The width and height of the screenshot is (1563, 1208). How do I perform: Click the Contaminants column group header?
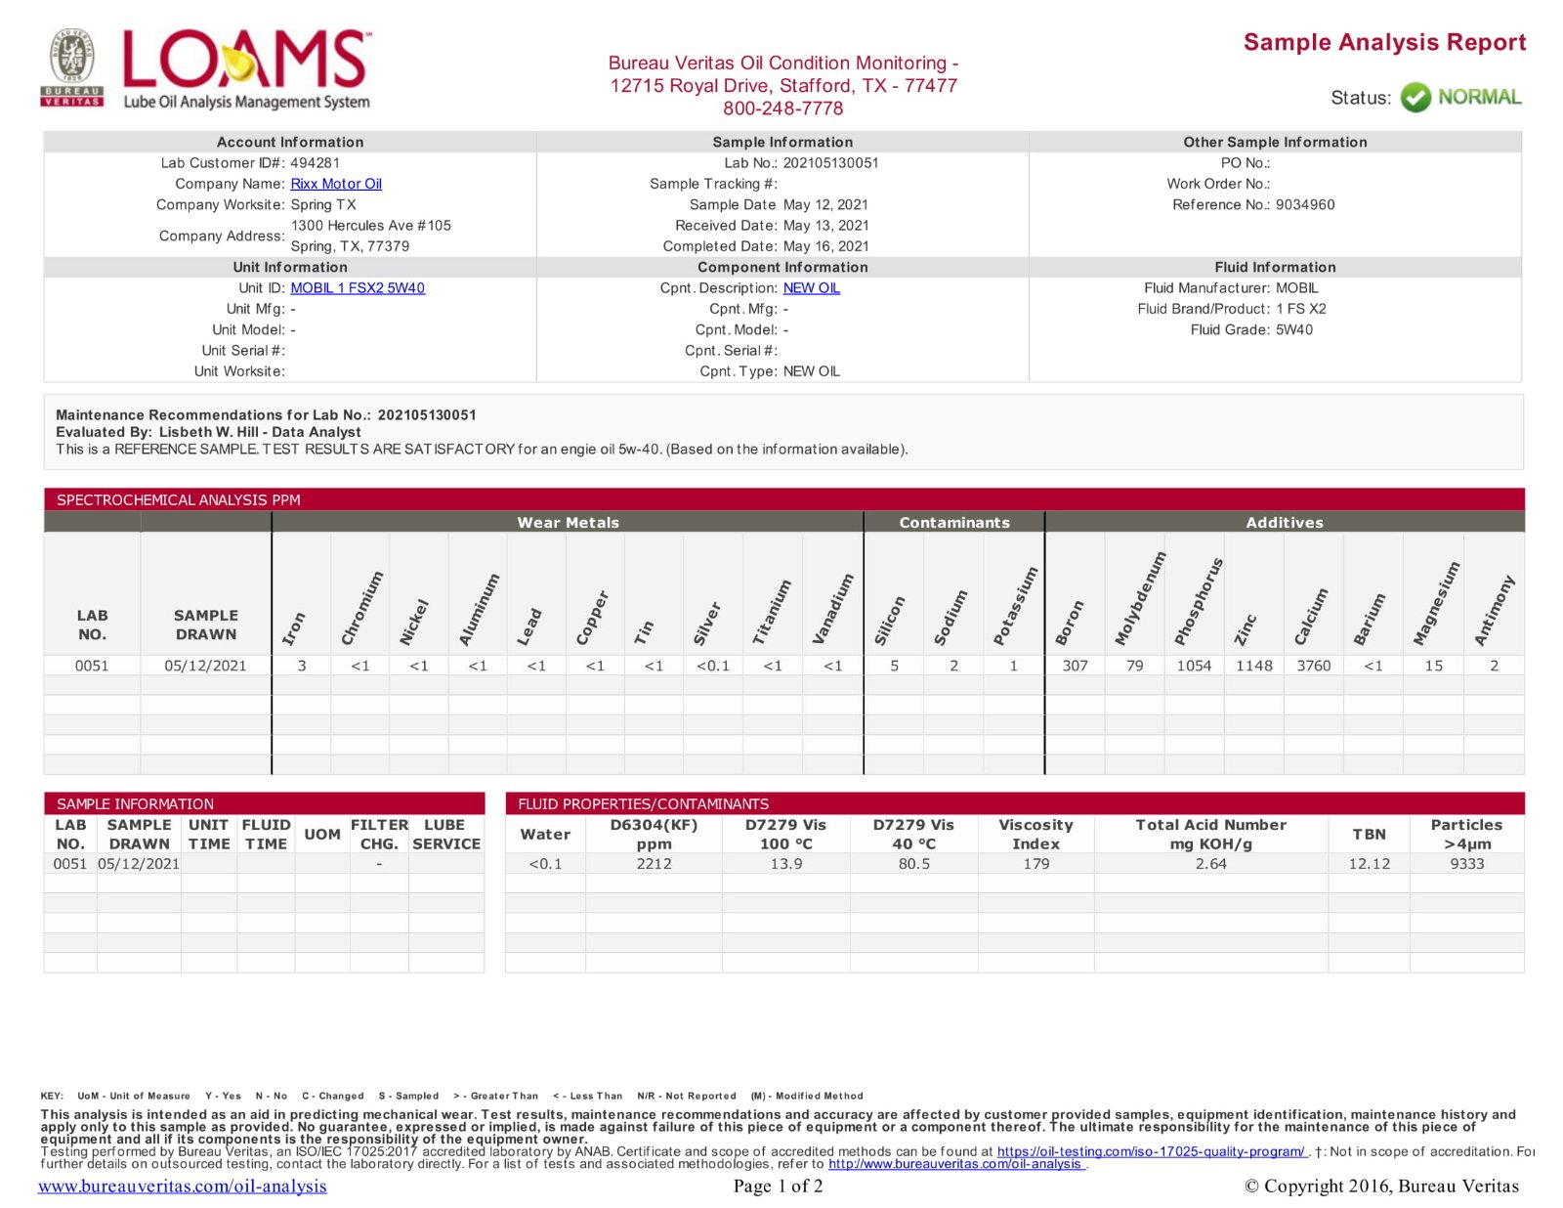coord(954,523)
